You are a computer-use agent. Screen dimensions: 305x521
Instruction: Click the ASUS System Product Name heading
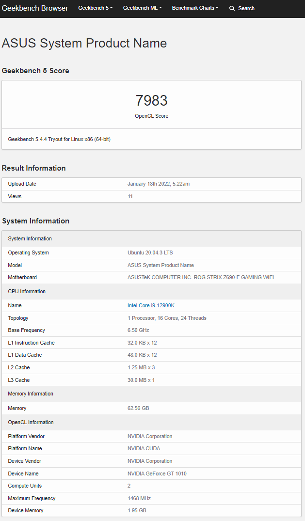coord(84,43)
